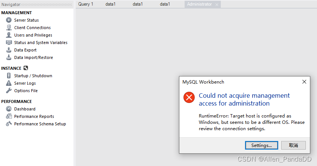Click the RuntimeError message text
This screenshot has height=166, width=317.
[x=251, y=122]
